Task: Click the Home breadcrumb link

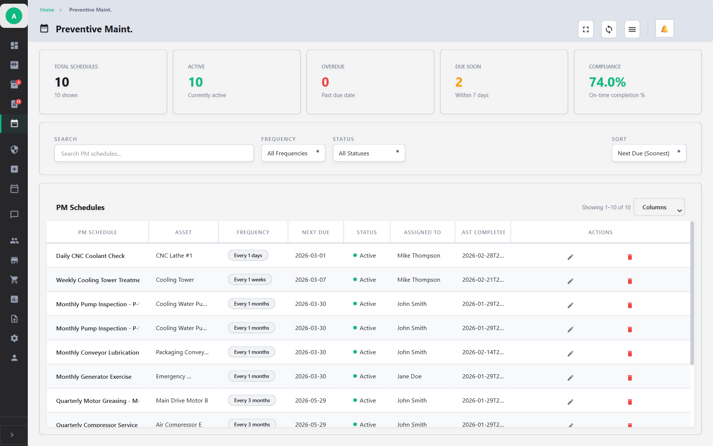Action: pos(47,10)
